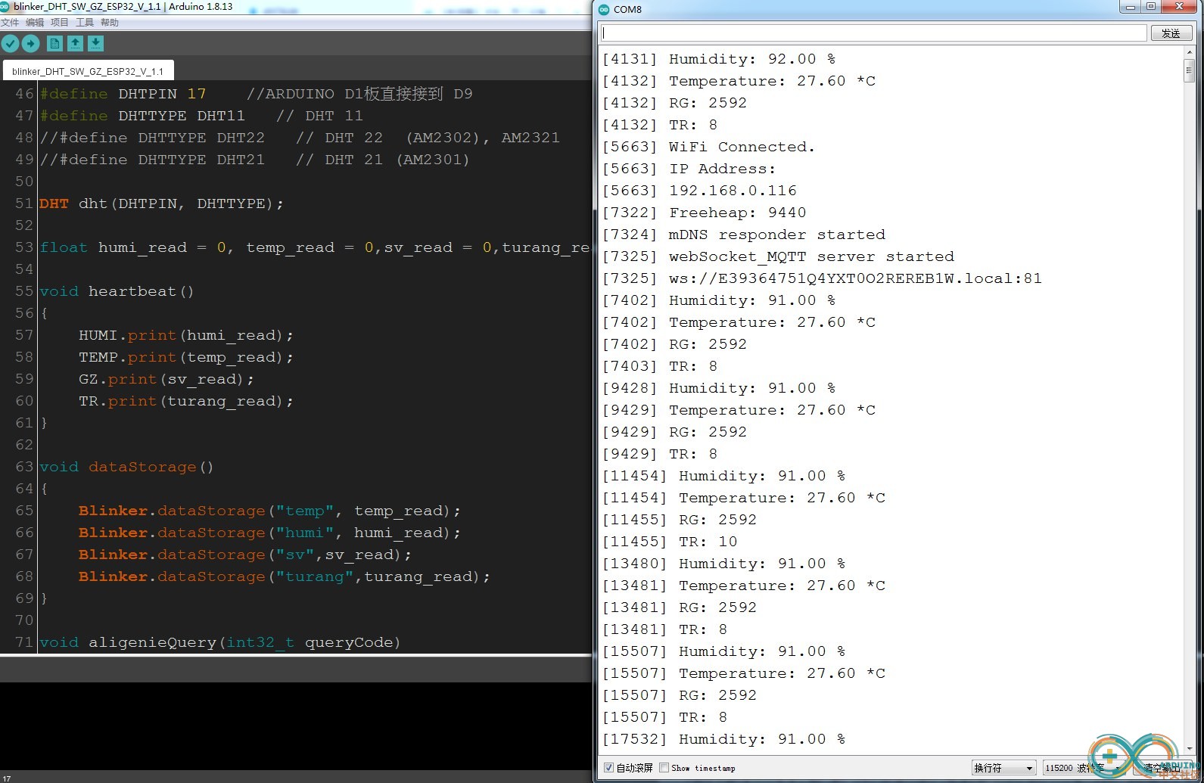Screen dimensions: 1204x783
Task: Click the Verify checkmark button in Arduino
Action: tap(10, 44)
